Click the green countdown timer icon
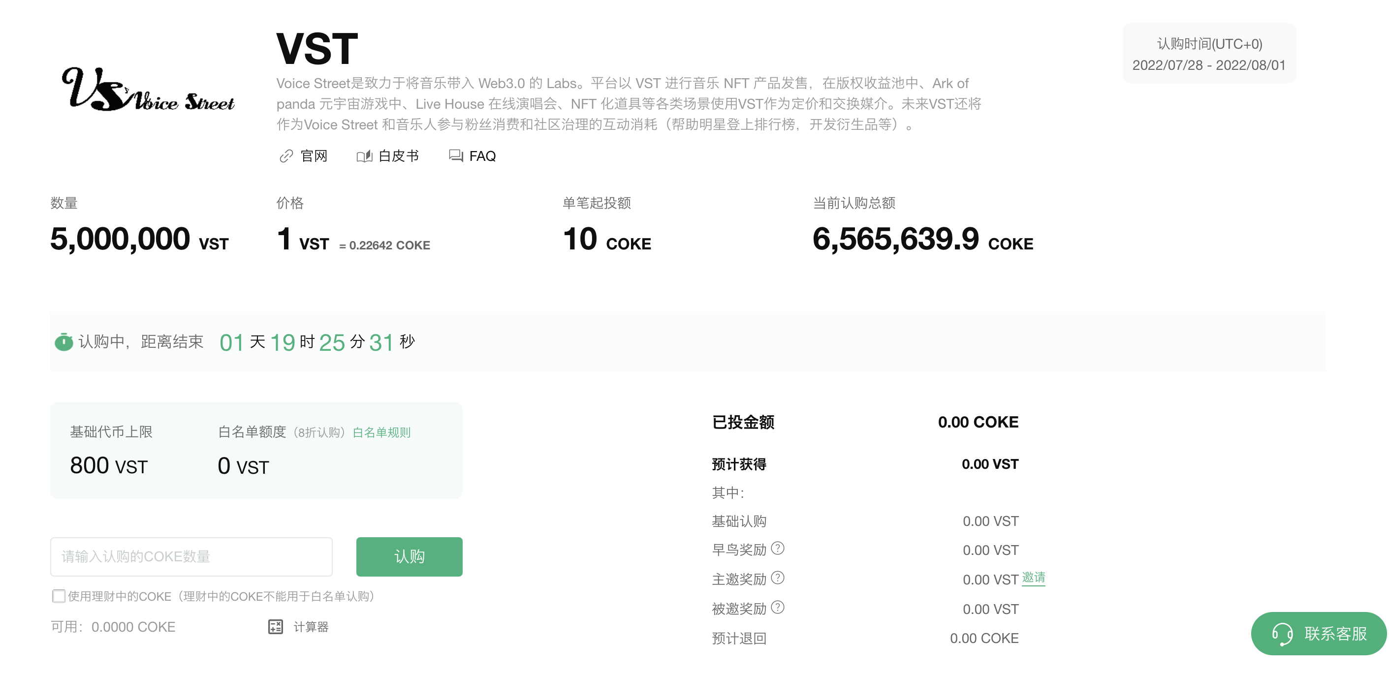Viewport: 1389px width, 673px height. click(x=63, y=341)
